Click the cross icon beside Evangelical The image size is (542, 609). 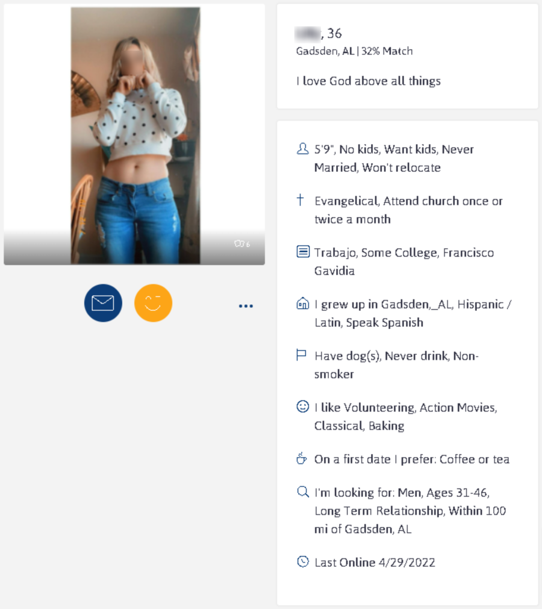302,200
